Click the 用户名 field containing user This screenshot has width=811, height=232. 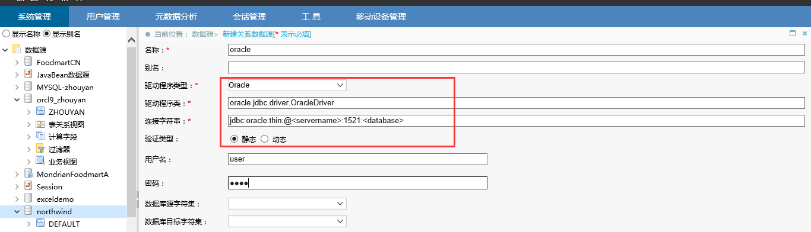pos(357,159)
